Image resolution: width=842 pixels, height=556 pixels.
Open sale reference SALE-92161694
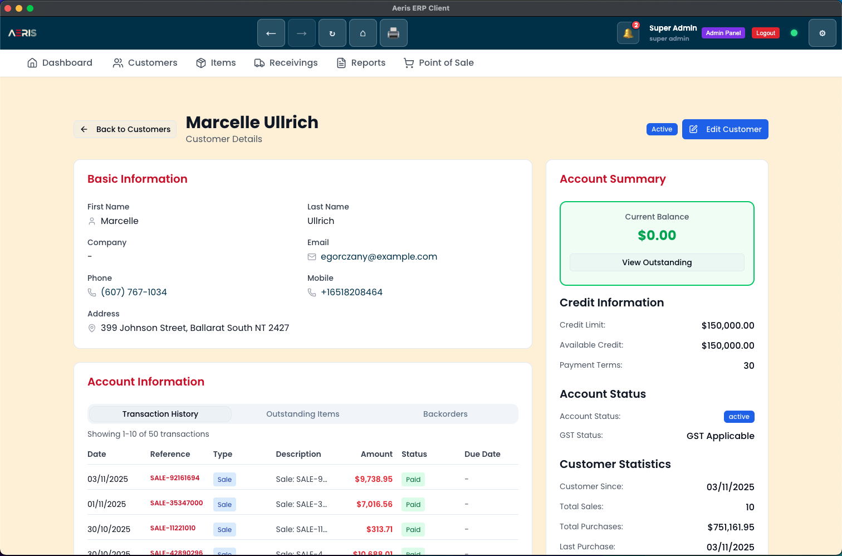(175, 478)
